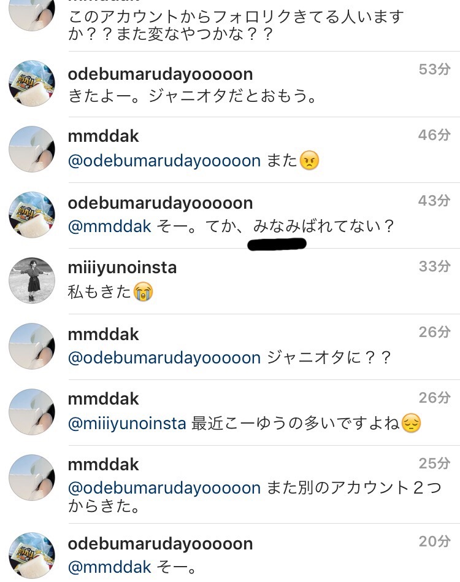Tap @odebumarudayooooon mention before angry emoji
Image resolution: width=460 pixels, height=582 pixels.
tap(164, 161)
